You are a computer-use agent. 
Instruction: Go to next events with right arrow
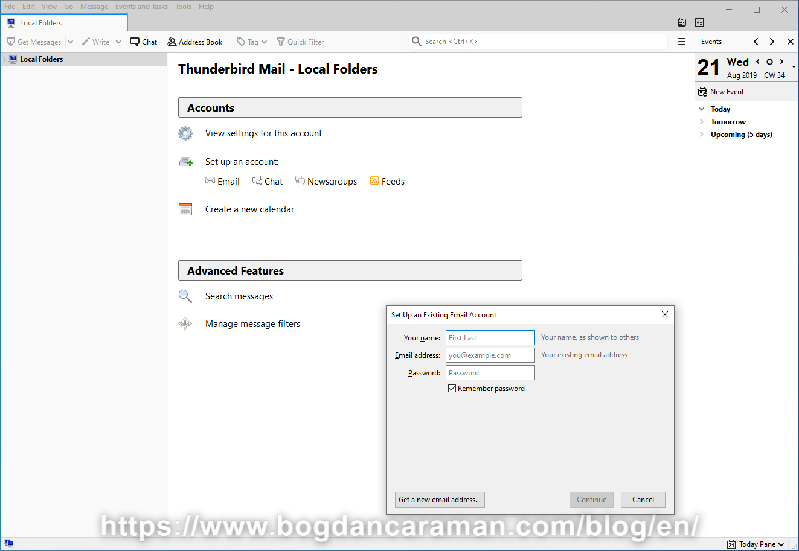point(772,42)
